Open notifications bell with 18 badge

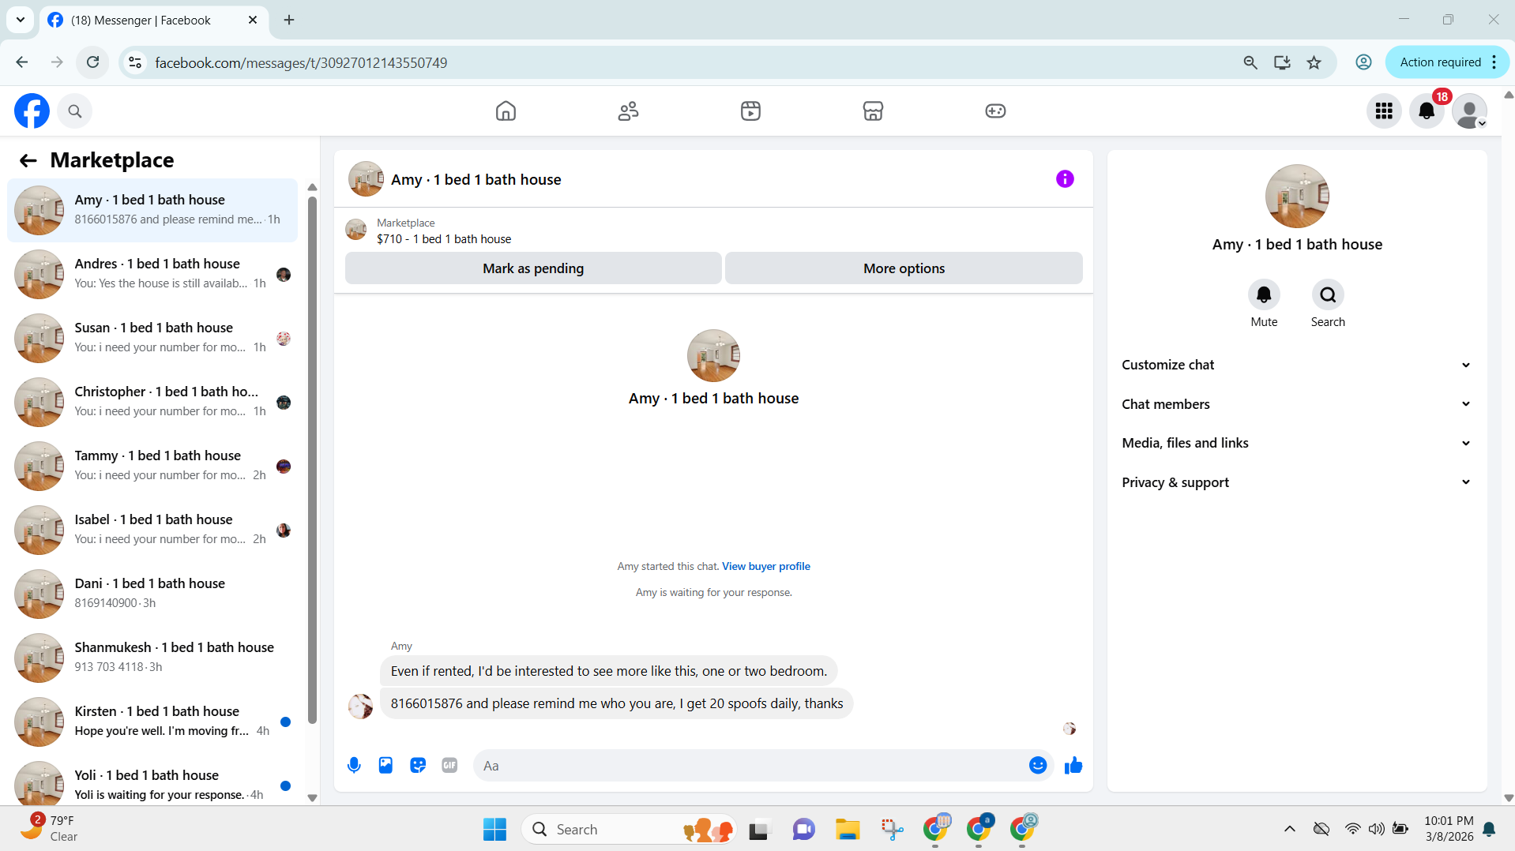point(1427,111)
